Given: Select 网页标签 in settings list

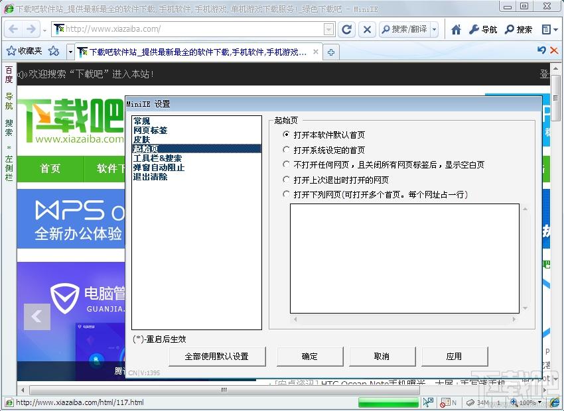Looking at the screenshot, I should coord(150,131).
